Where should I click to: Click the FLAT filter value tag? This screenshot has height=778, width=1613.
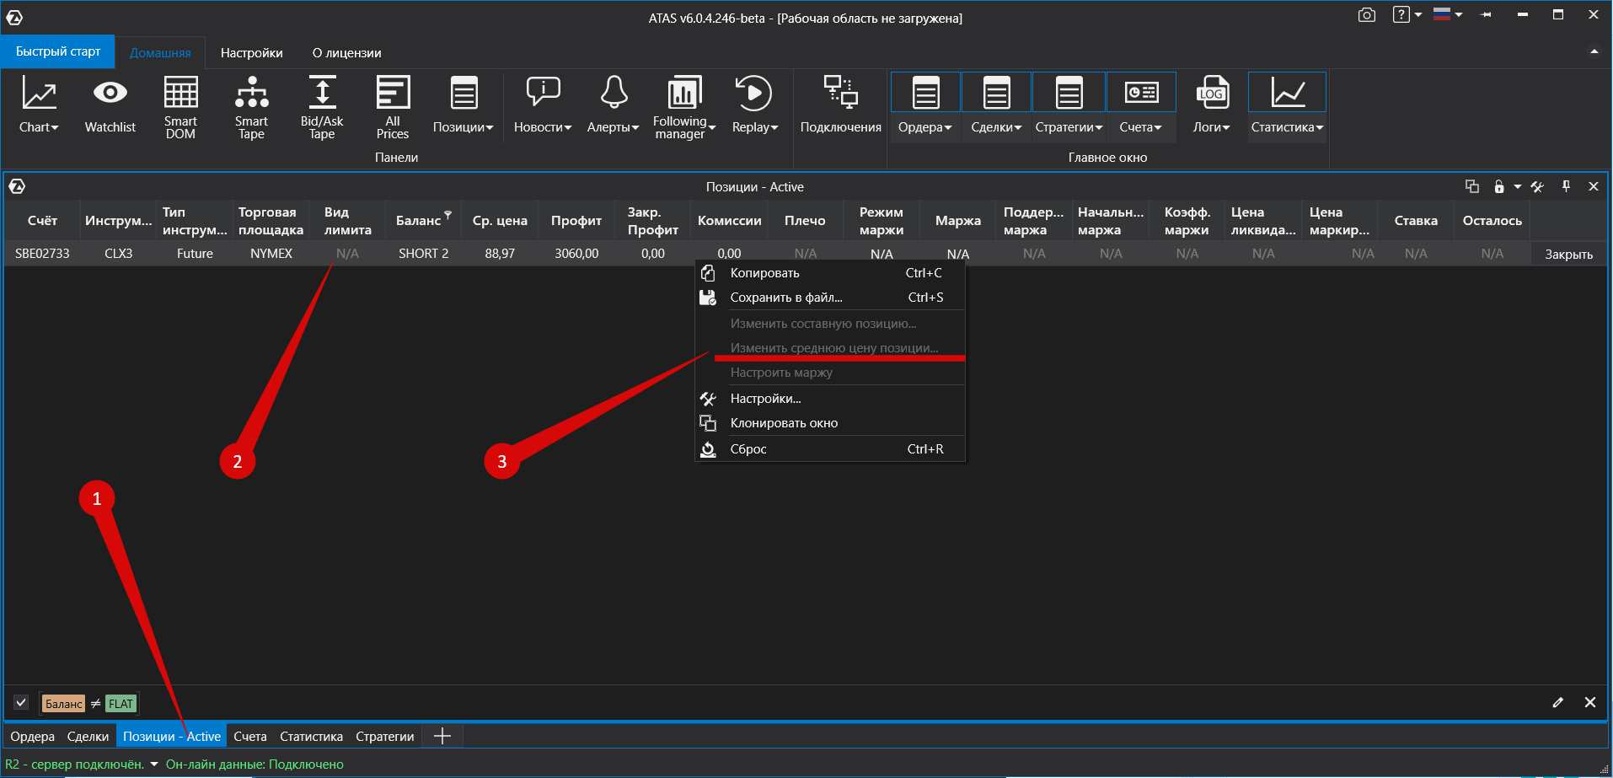121,704
